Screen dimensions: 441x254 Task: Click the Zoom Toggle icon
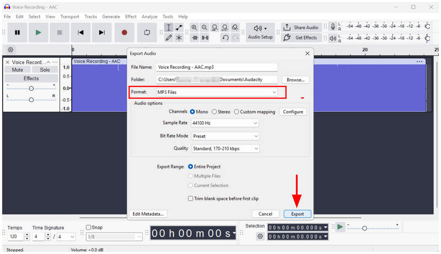pyautogui.click(x=235, y=27)
